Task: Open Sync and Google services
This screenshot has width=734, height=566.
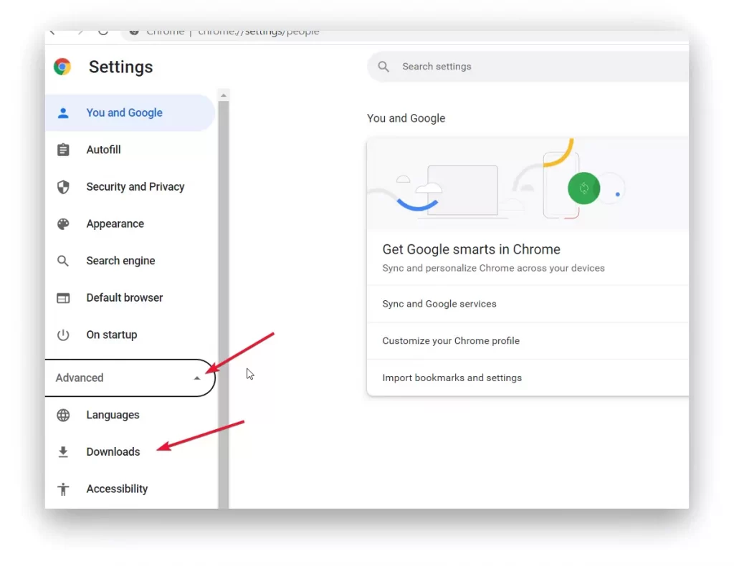Action: [x=528, y=304]
